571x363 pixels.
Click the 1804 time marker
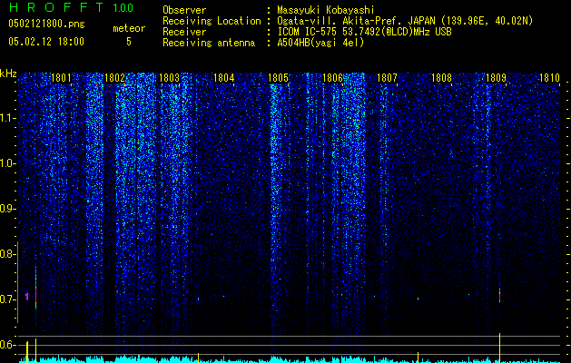click(x=223, y=78)
